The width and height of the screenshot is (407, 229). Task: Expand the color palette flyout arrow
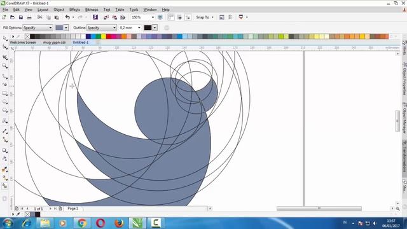coord(13,37)
